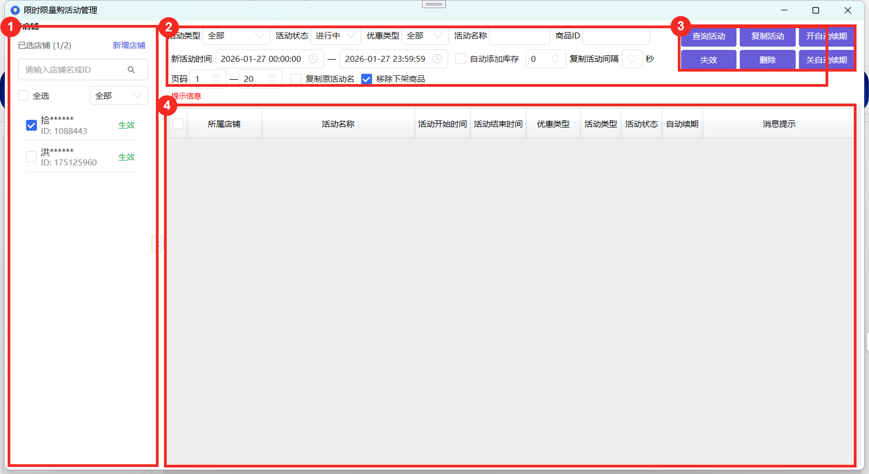Click the end page 20 stepper arrows
The width and height of the screenshot is (869, 474).
[272, 79]
